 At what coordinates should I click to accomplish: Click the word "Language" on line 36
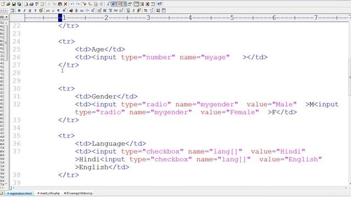pyautogui.click(x=109, y=143)
